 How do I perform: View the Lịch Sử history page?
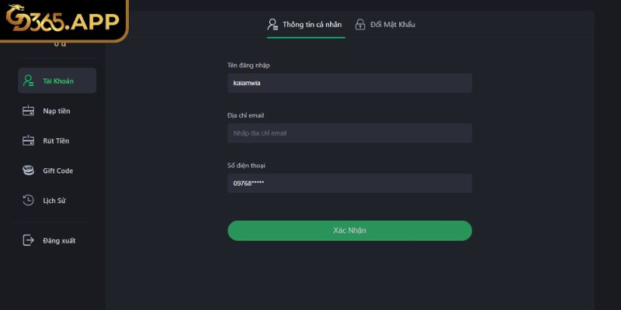[54, 200]
